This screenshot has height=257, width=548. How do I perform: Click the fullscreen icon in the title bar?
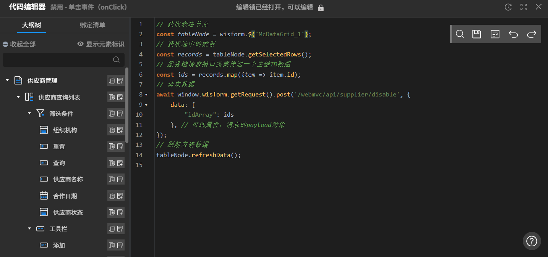coord(524,7)
